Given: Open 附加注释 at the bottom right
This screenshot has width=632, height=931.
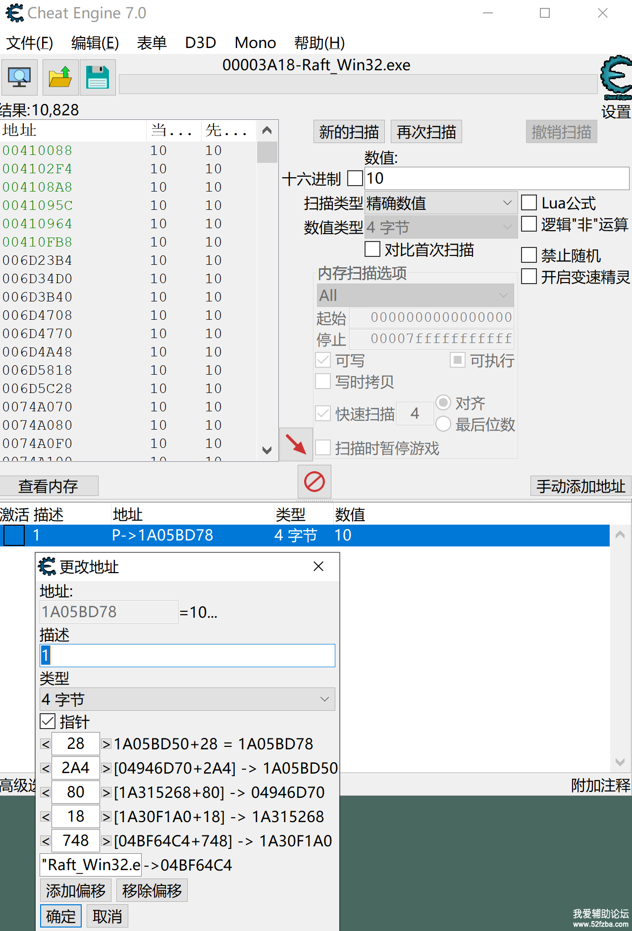Looking at the screenshot, I should (x=600, y=785).
